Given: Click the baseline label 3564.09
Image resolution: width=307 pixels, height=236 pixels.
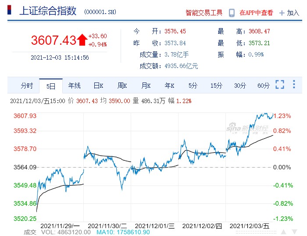Looking at the screenshot, I should tap(25, 167).
